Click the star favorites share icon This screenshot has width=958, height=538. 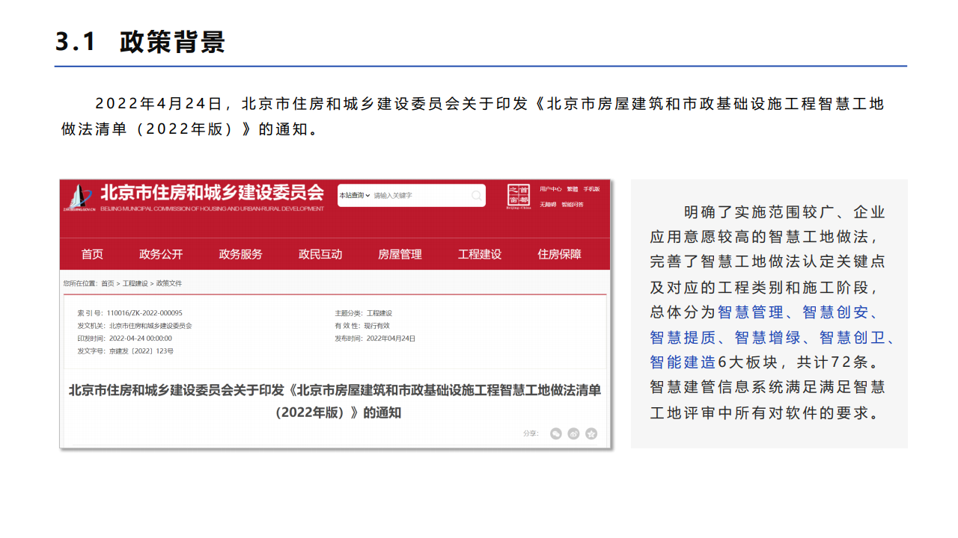coord(591,433)
